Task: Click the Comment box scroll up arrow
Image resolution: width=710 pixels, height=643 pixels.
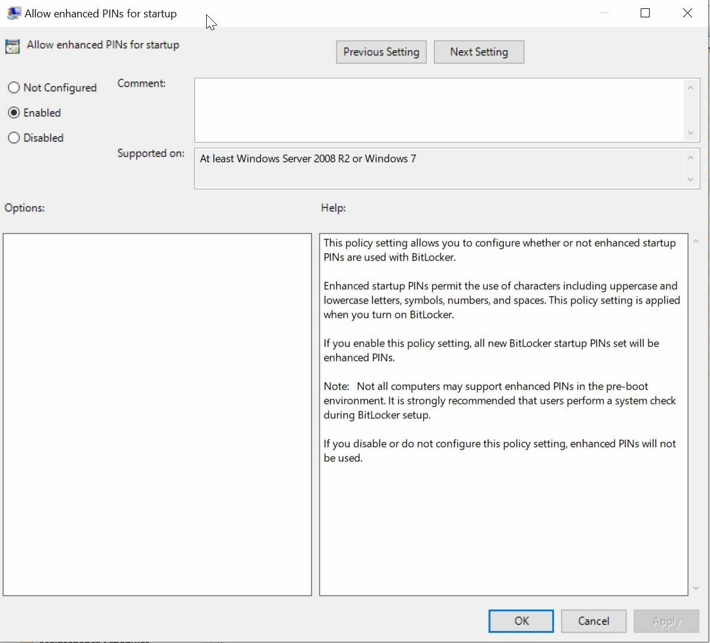Action: [690, 88]
